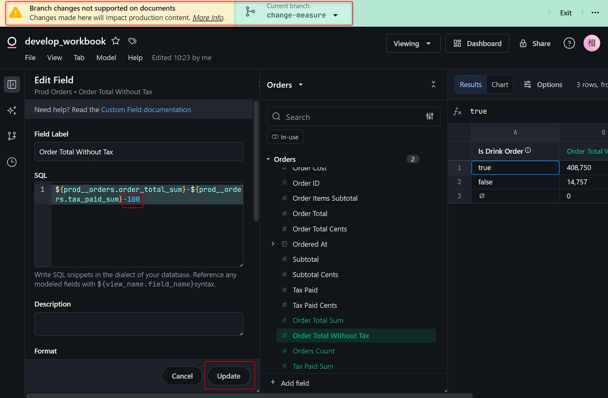Click the Dashboard grid icon
608x398 pixels.
pos(457,43)
